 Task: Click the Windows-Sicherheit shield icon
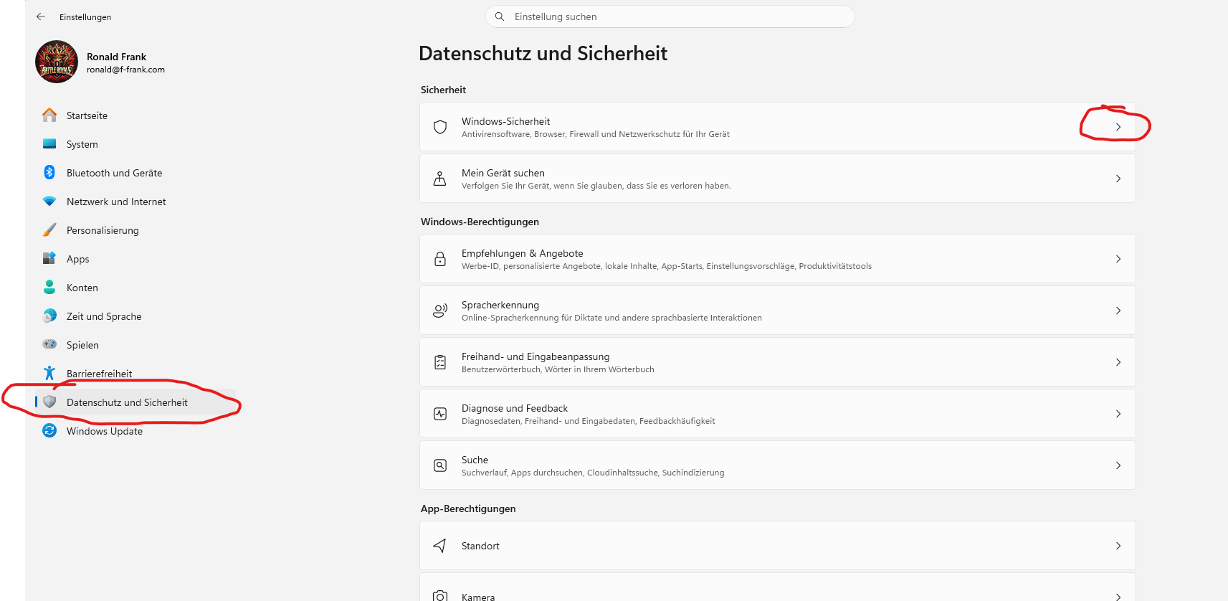pyautogui.click(x=440, y=127)
